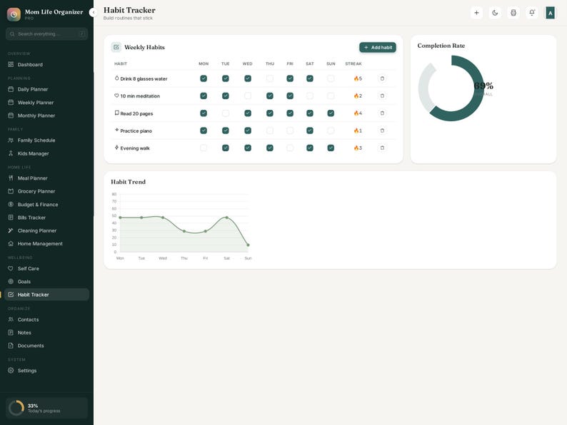The height and width of the screenshot is (425, 567).
Task: Uncheck Thursday for 10 min meditation
Action: (270, 96)
